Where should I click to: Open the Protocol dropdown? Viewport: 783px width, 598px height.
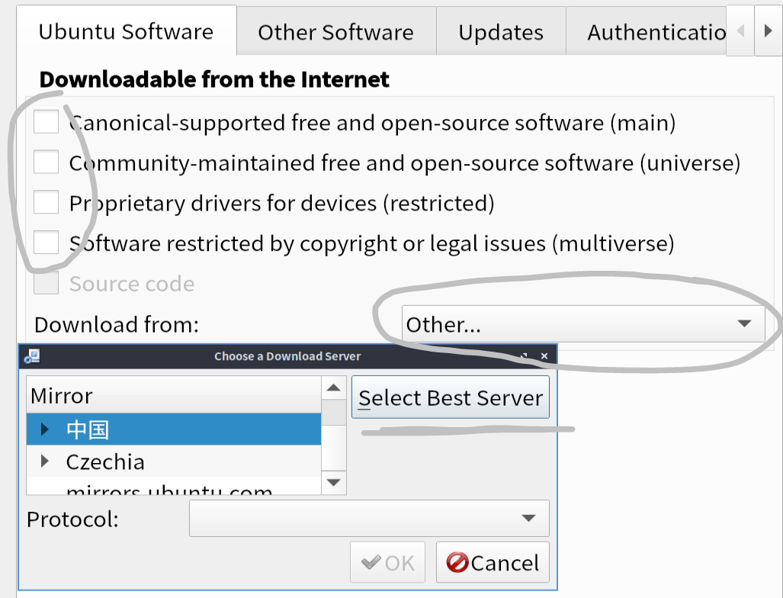tap(369, 519)
